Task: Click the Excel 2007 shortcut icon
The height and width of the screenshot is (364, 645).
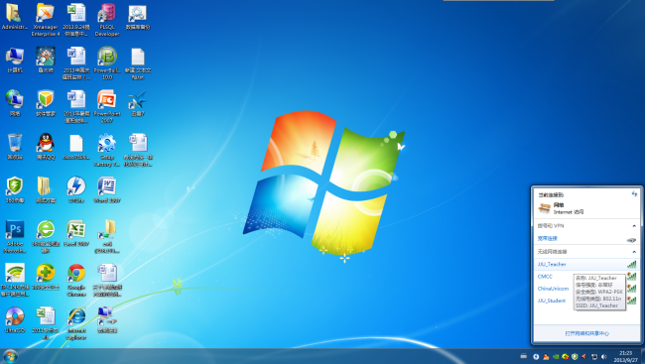Action: pyautogui.click(x=76, y=229)
